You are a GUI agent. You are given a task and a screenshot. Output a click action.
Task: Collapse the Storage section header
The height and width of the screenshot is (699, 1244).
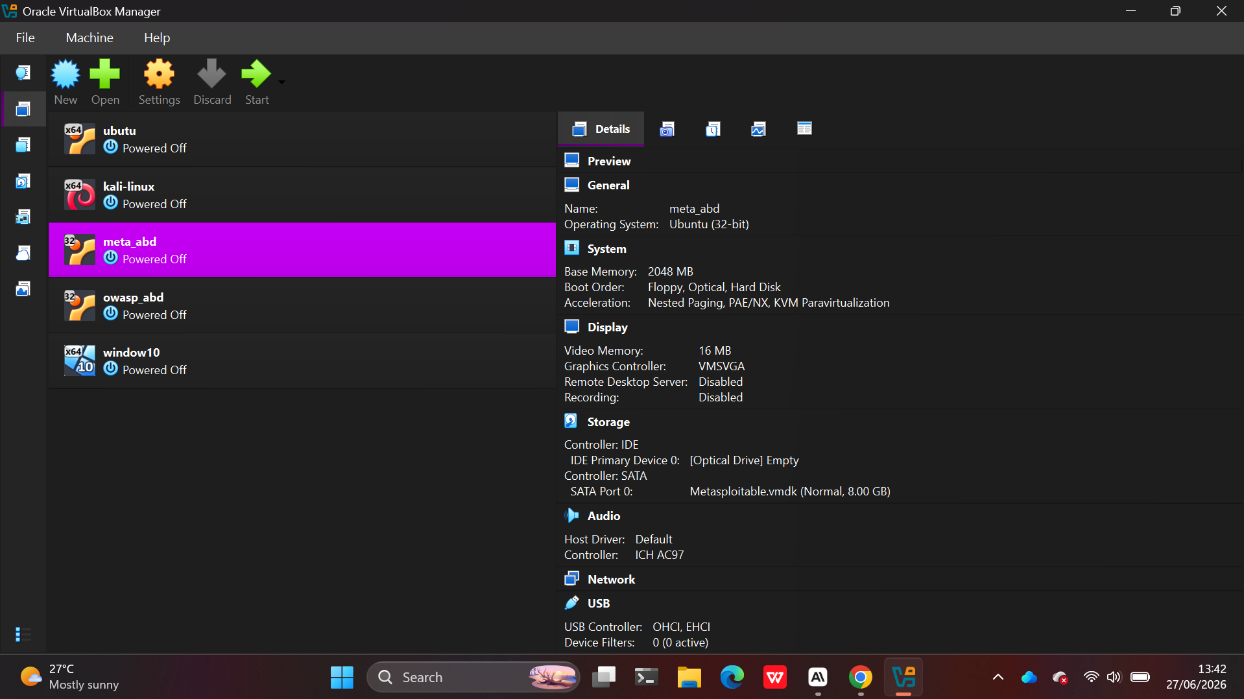(x=608, y=421)
